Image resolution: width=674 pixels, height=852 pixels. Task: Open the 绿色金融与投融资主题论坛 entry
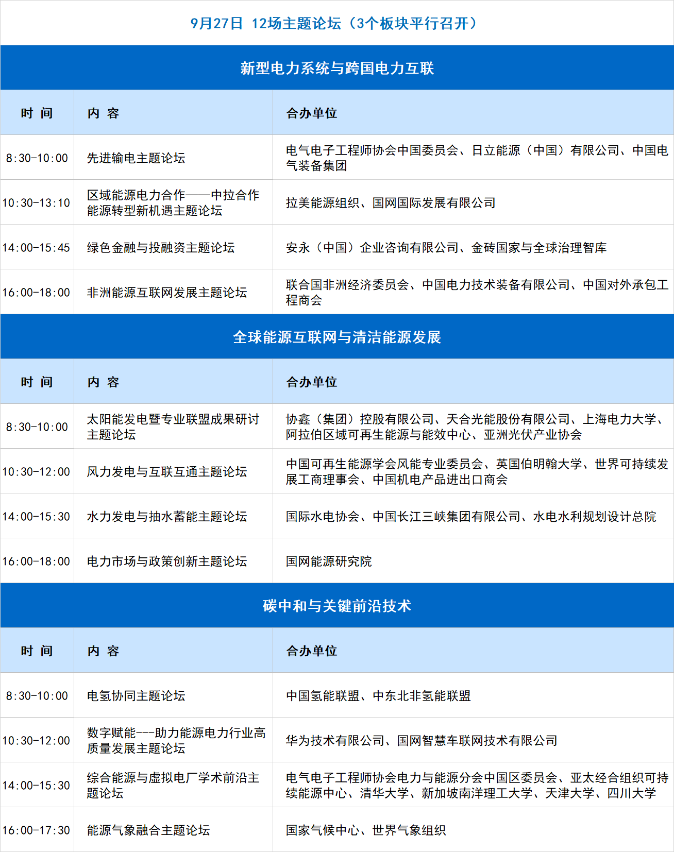161,248
